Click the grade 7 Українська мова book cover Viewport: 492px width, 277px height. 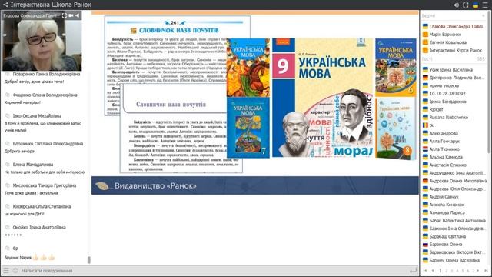click(248, 128)
